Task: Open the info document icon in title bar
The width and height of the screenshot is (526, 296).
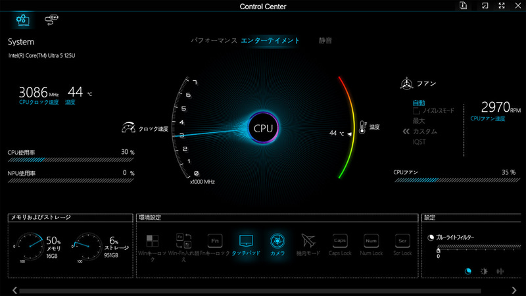Action: 464,6
